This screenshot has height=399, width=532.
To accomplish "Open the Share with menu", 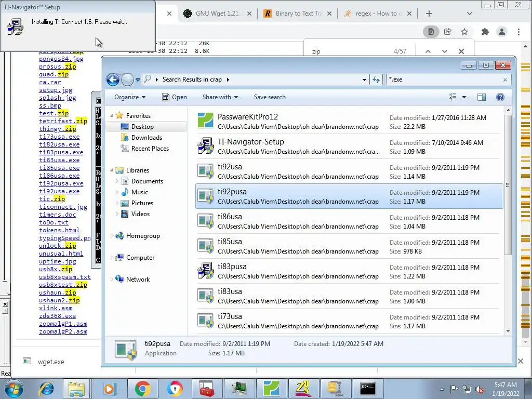I will [220, 97].
